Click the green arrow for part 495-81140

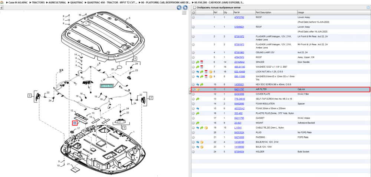click(x=198, y=67)
